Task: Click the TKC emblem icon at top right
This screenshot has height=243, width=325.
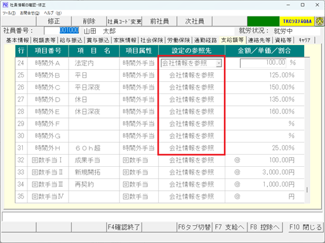Action: pyautogui.click(x=319, y=21)
